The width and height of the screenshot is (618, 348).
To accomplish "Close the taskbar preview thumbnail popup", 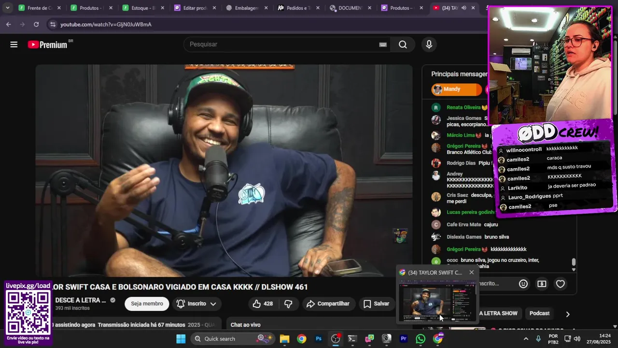I will click(472, 272).
